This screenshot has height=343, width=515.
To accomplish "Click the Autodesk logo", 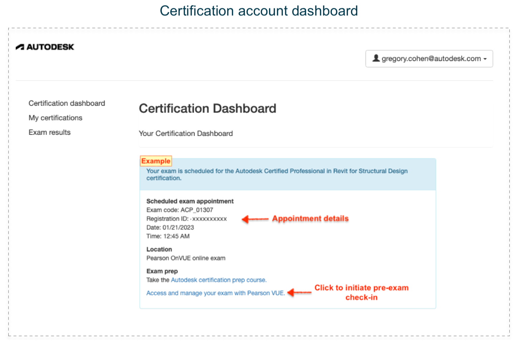I will [x=45, y=47].
